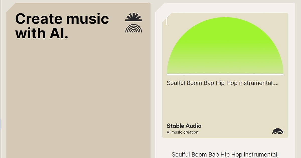This screenshot has height=158, width=301.
Task: Click the white progress bar under the semicircle
Action: tap(225, 74)
